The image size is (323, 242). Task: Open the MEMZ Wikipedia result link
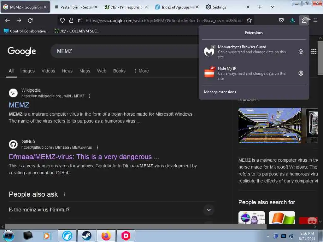coord(19,105)
